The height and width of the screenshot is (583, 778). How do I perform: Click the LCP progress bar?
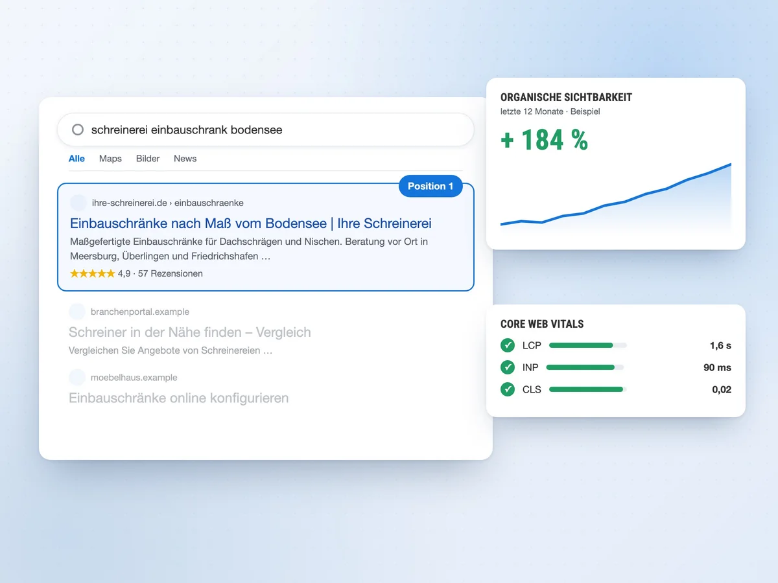click(588, 345)
